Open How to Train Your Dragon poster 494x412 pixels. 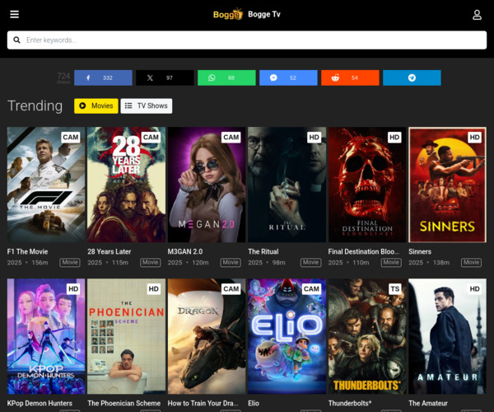(207, 336)
